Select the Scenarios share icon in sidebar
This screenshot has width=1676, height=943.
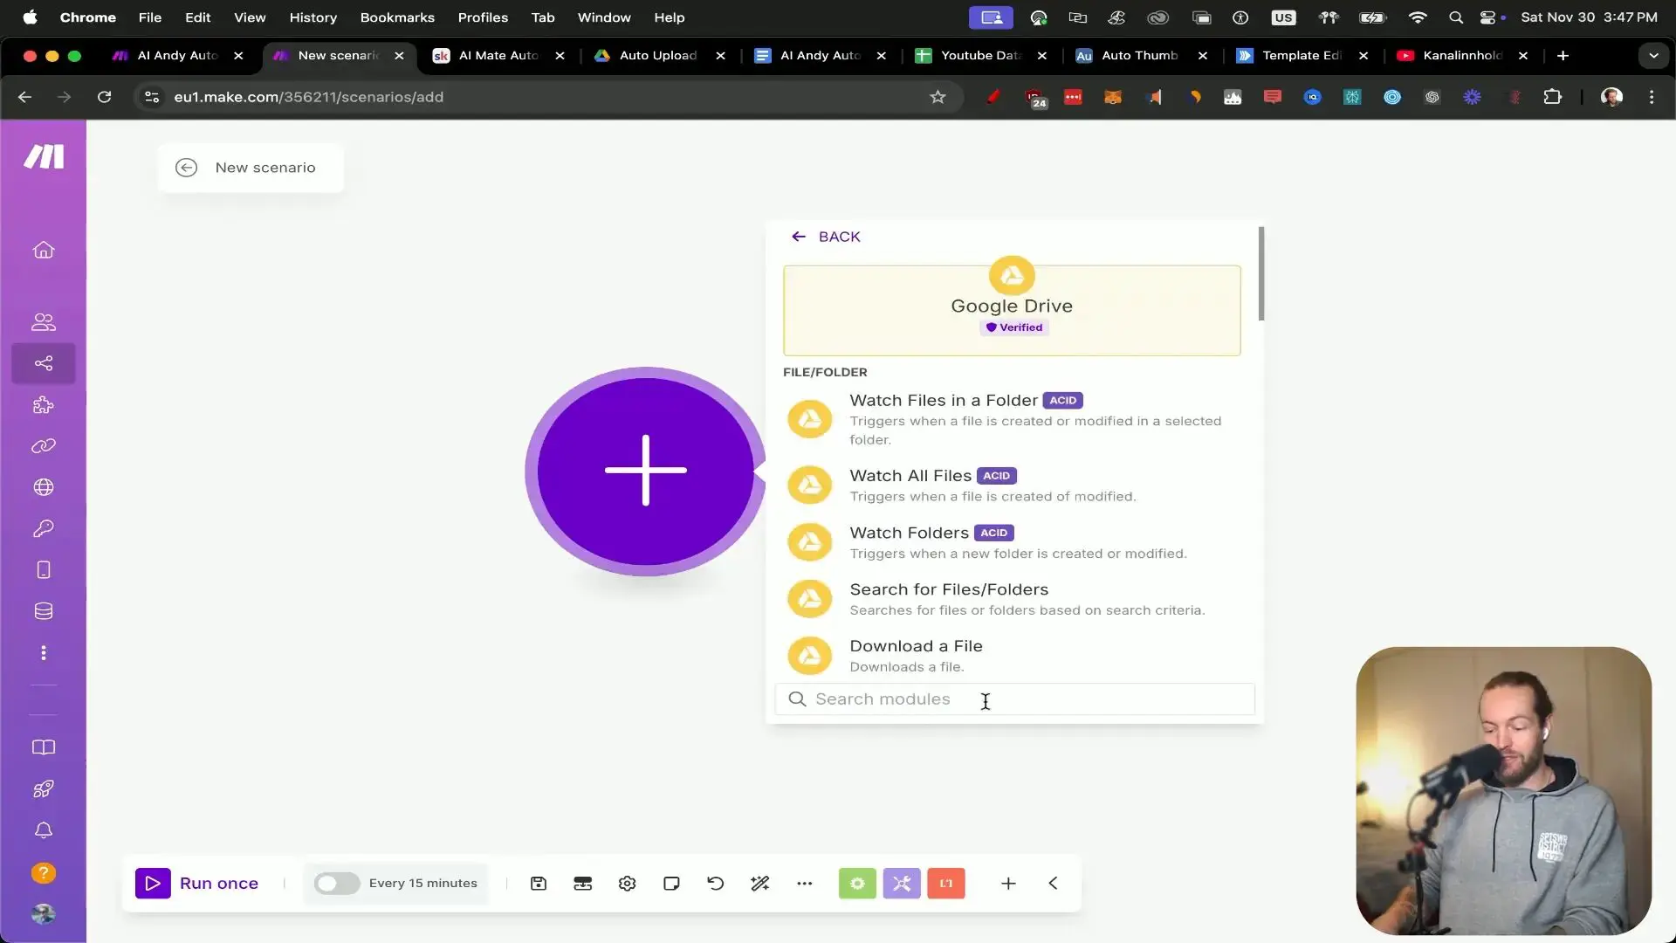click(x=44, y=363)
